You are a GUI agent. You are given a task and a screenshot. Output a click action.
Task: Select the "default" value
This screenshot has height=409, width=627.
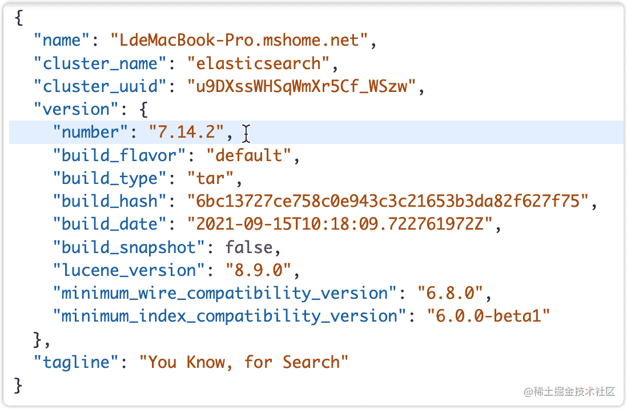249,155
